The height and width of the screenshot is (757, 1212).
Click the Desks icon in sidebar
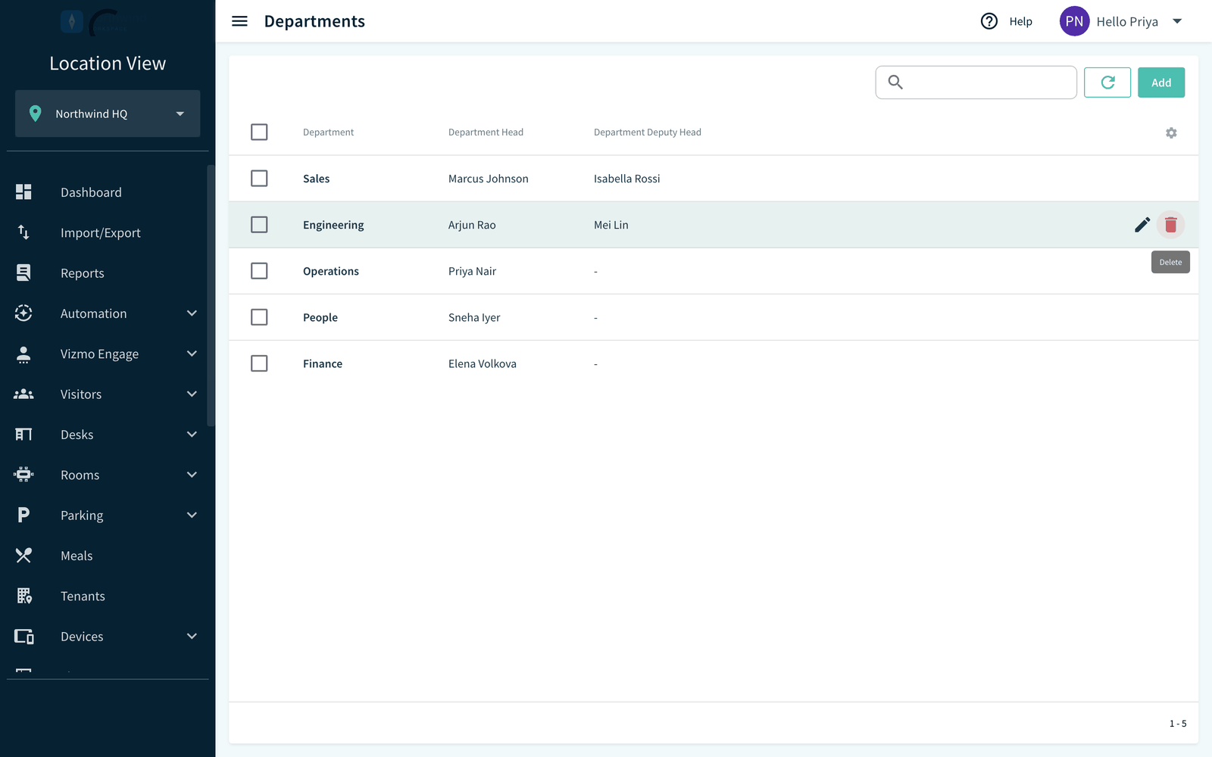(23, 435)
